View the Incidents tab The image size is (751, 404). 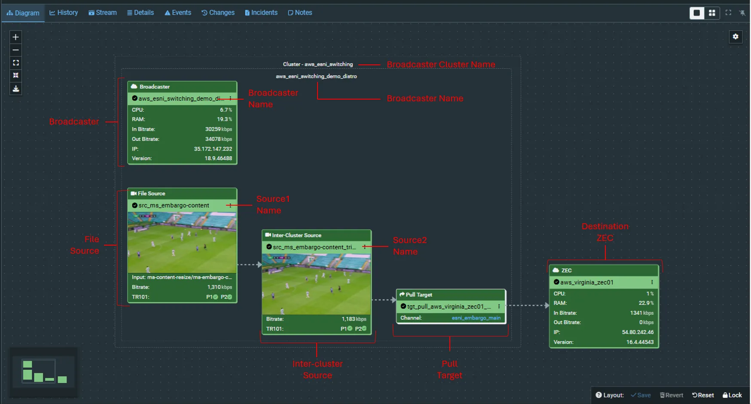point(261,13)
